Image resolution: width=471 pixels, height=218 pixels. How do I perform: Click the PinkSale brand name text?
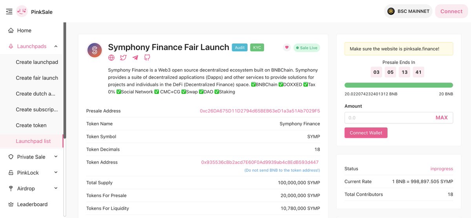click(42, 12)
